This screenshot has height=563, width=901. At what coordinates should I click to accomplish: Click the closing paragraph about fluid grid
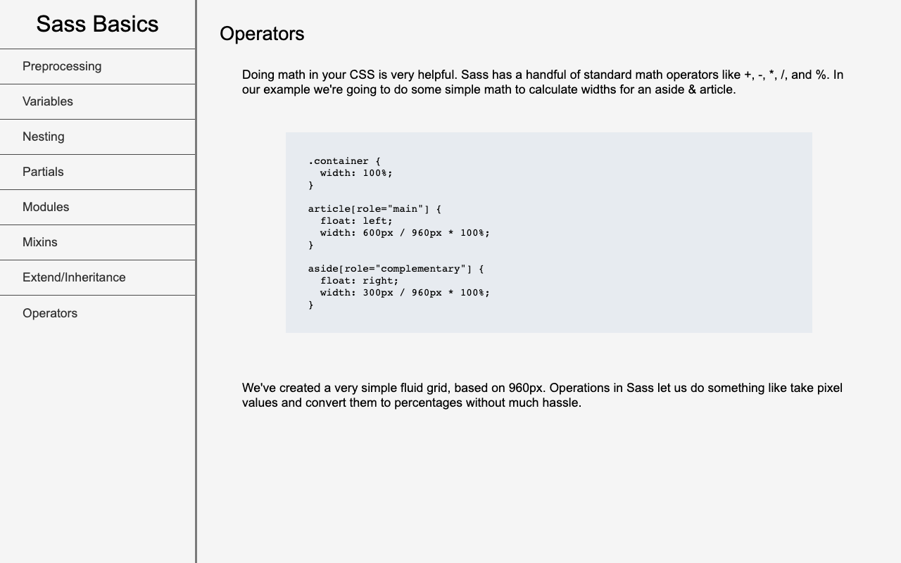(x=542, y=396)
